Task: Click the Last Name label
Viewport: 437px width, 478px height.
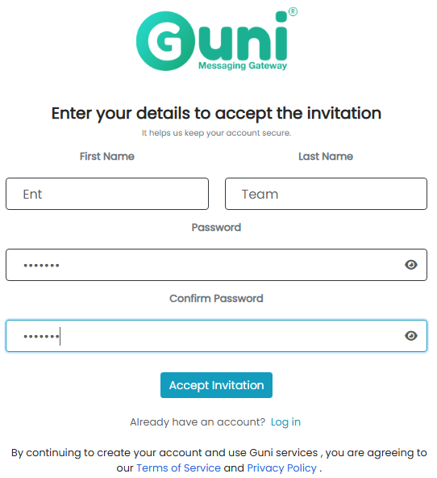Action: pyautogui.click(x=326, y=157)
